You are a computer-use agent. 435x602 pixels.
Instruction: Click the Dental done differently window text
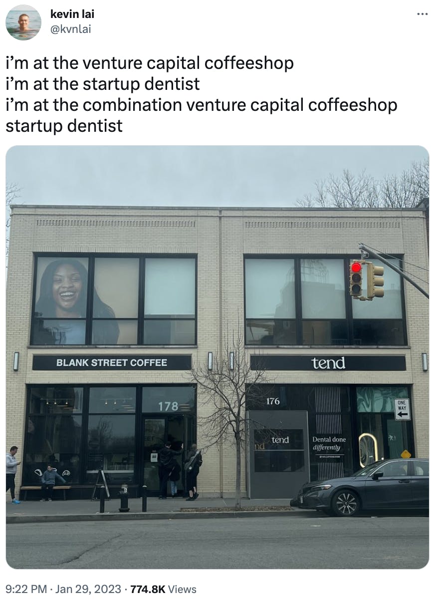(x=329, y=443)
